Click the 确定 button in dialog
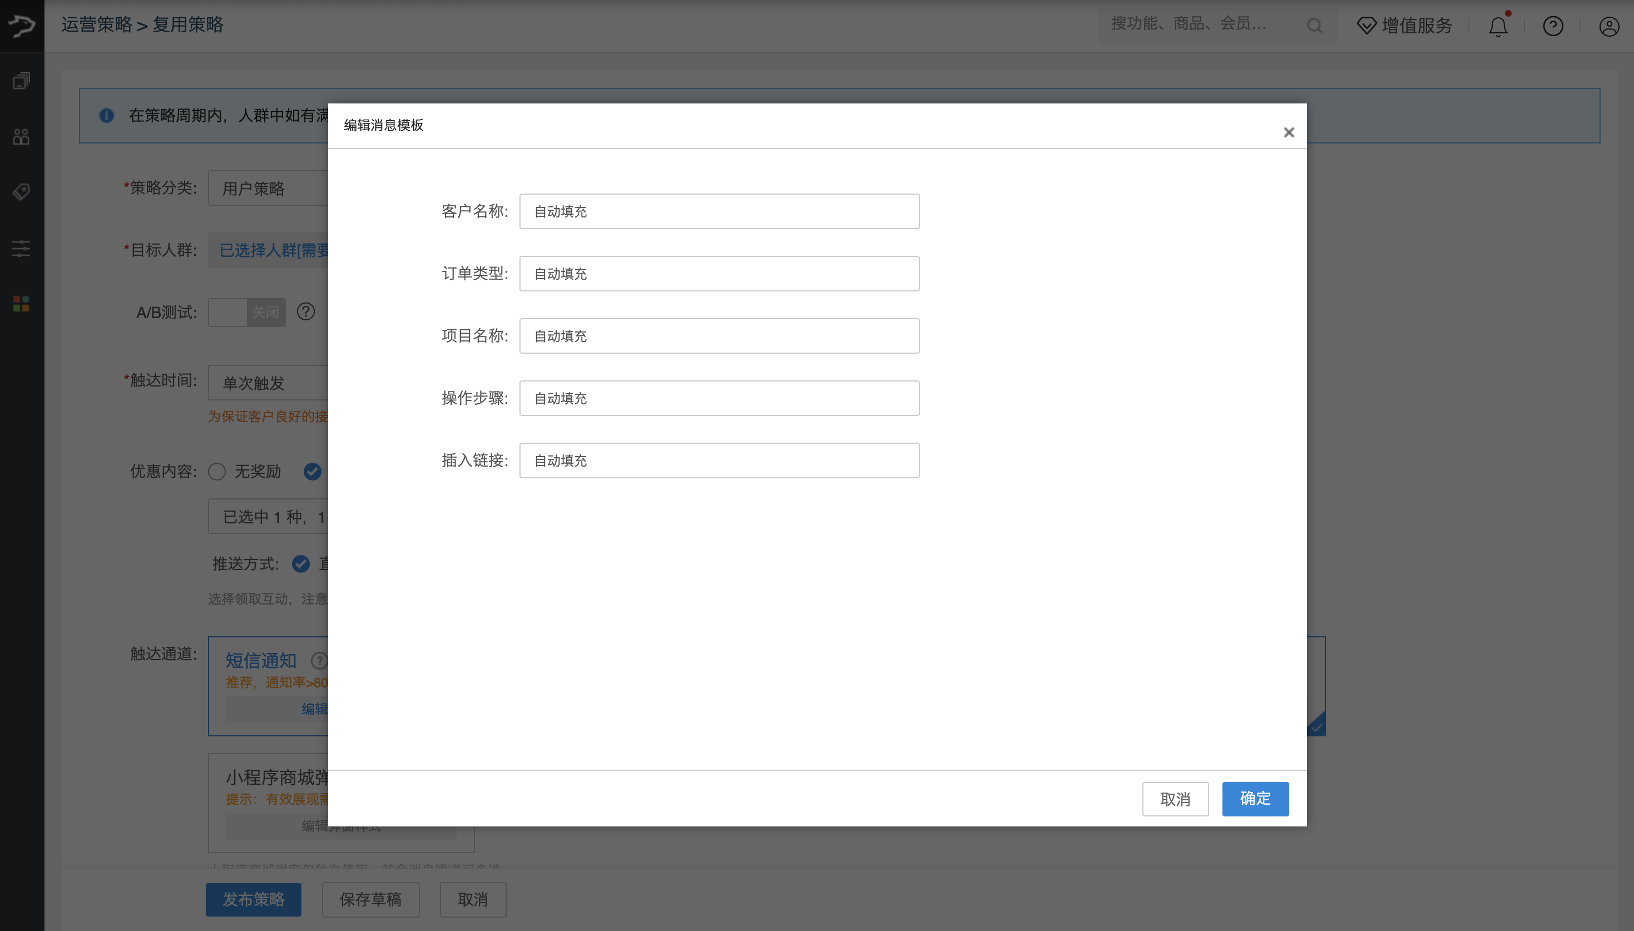The width and height of the screenshot is (1634, 931). [1255, 799]
